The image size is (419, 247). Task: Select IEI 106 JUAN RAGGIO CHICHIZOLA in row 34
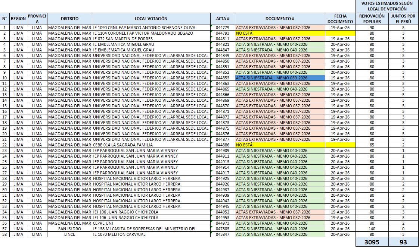click(x=151, y=212)
